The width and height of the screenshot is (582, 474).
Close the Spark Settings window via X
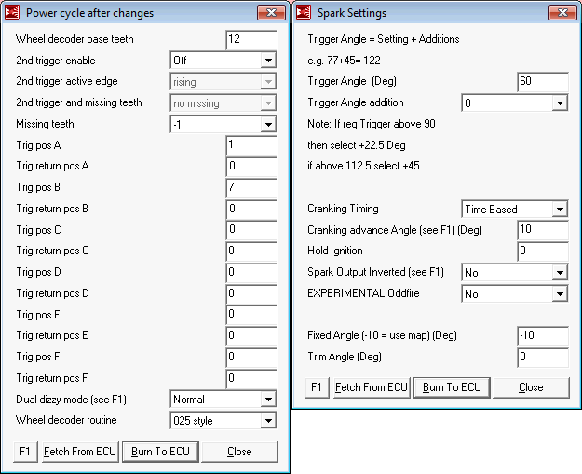click(562, 13)
